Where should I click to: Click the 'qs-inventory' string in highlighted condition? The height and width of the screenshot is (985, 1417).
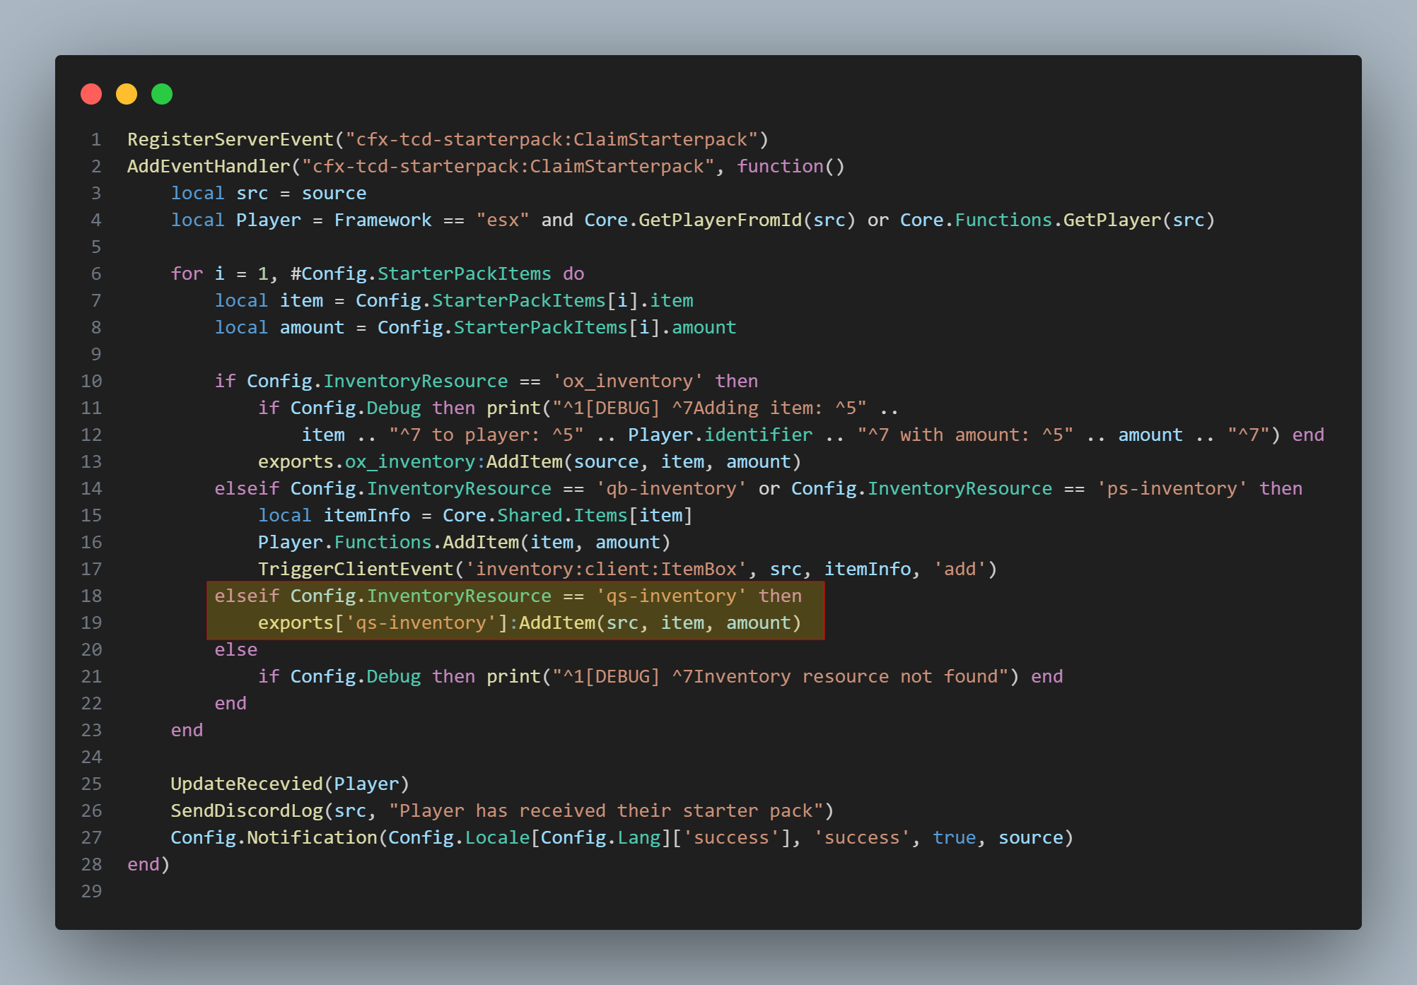pyautogui.click(x=671, y=596)
